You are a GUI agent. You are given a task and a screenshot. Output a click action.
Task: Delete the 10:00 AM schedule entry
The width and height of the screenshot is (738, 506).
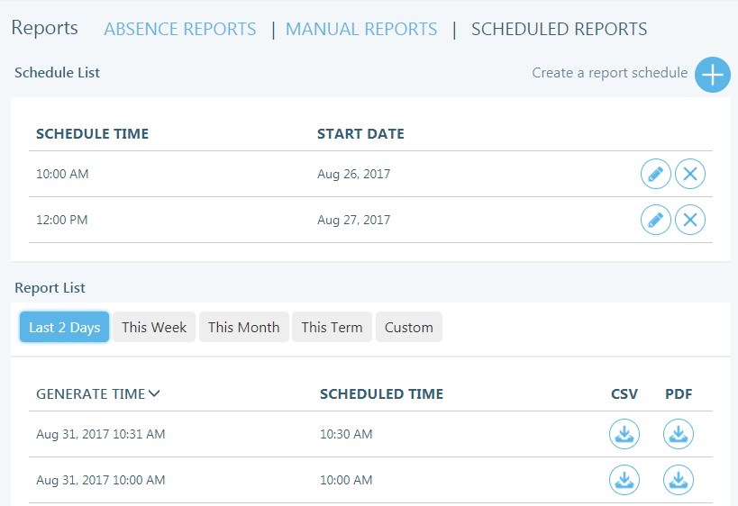click(x=690, y=174)
